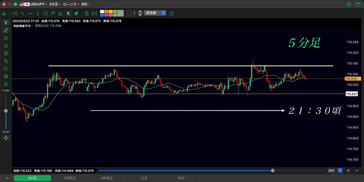364x182 pixels.
Task: Toggle the pencil drawing toolbar icon
Action: click(x=6, y=30)
